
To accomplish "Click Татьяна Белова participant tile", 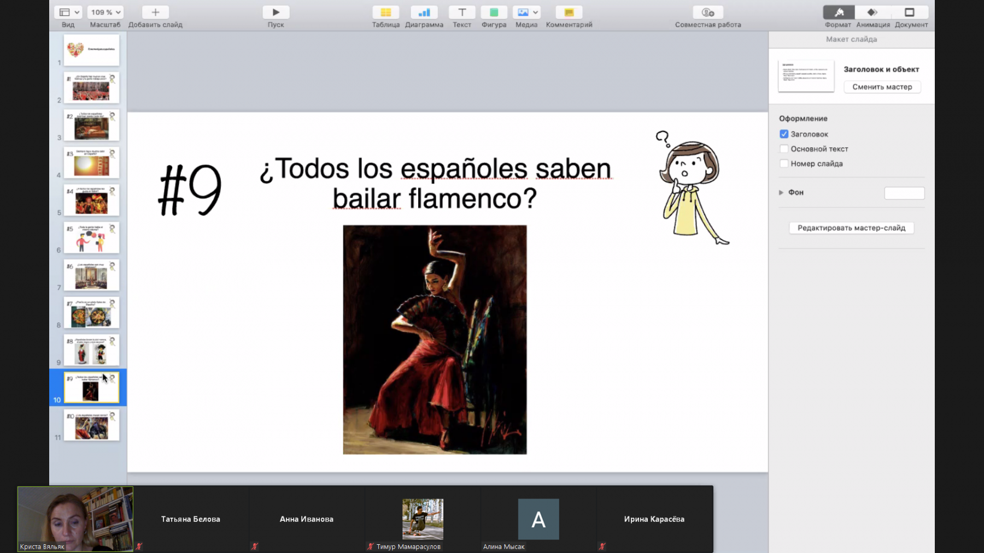I will tap(191, 519).
